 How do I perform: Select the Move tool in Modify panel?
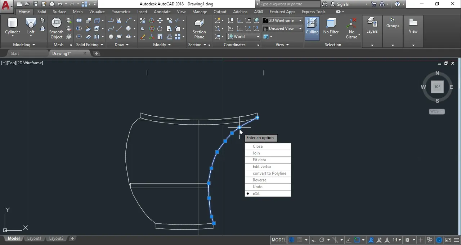[160, 20]
